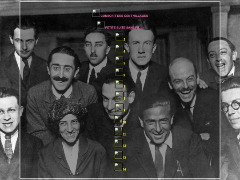Click the thumbnail icon next to number 14
Screen dimensions: 240x180
(118, 167)
